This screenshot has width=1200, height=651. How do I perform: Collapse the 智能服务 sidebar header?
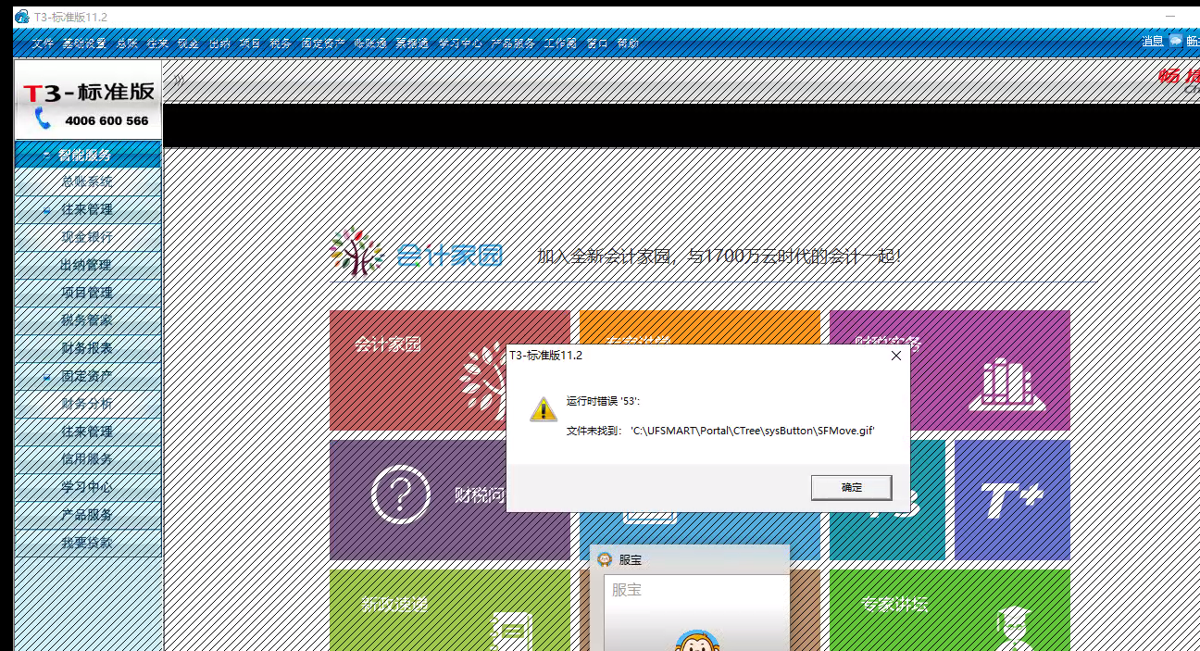pyautogui.click(x=88, y=155)
